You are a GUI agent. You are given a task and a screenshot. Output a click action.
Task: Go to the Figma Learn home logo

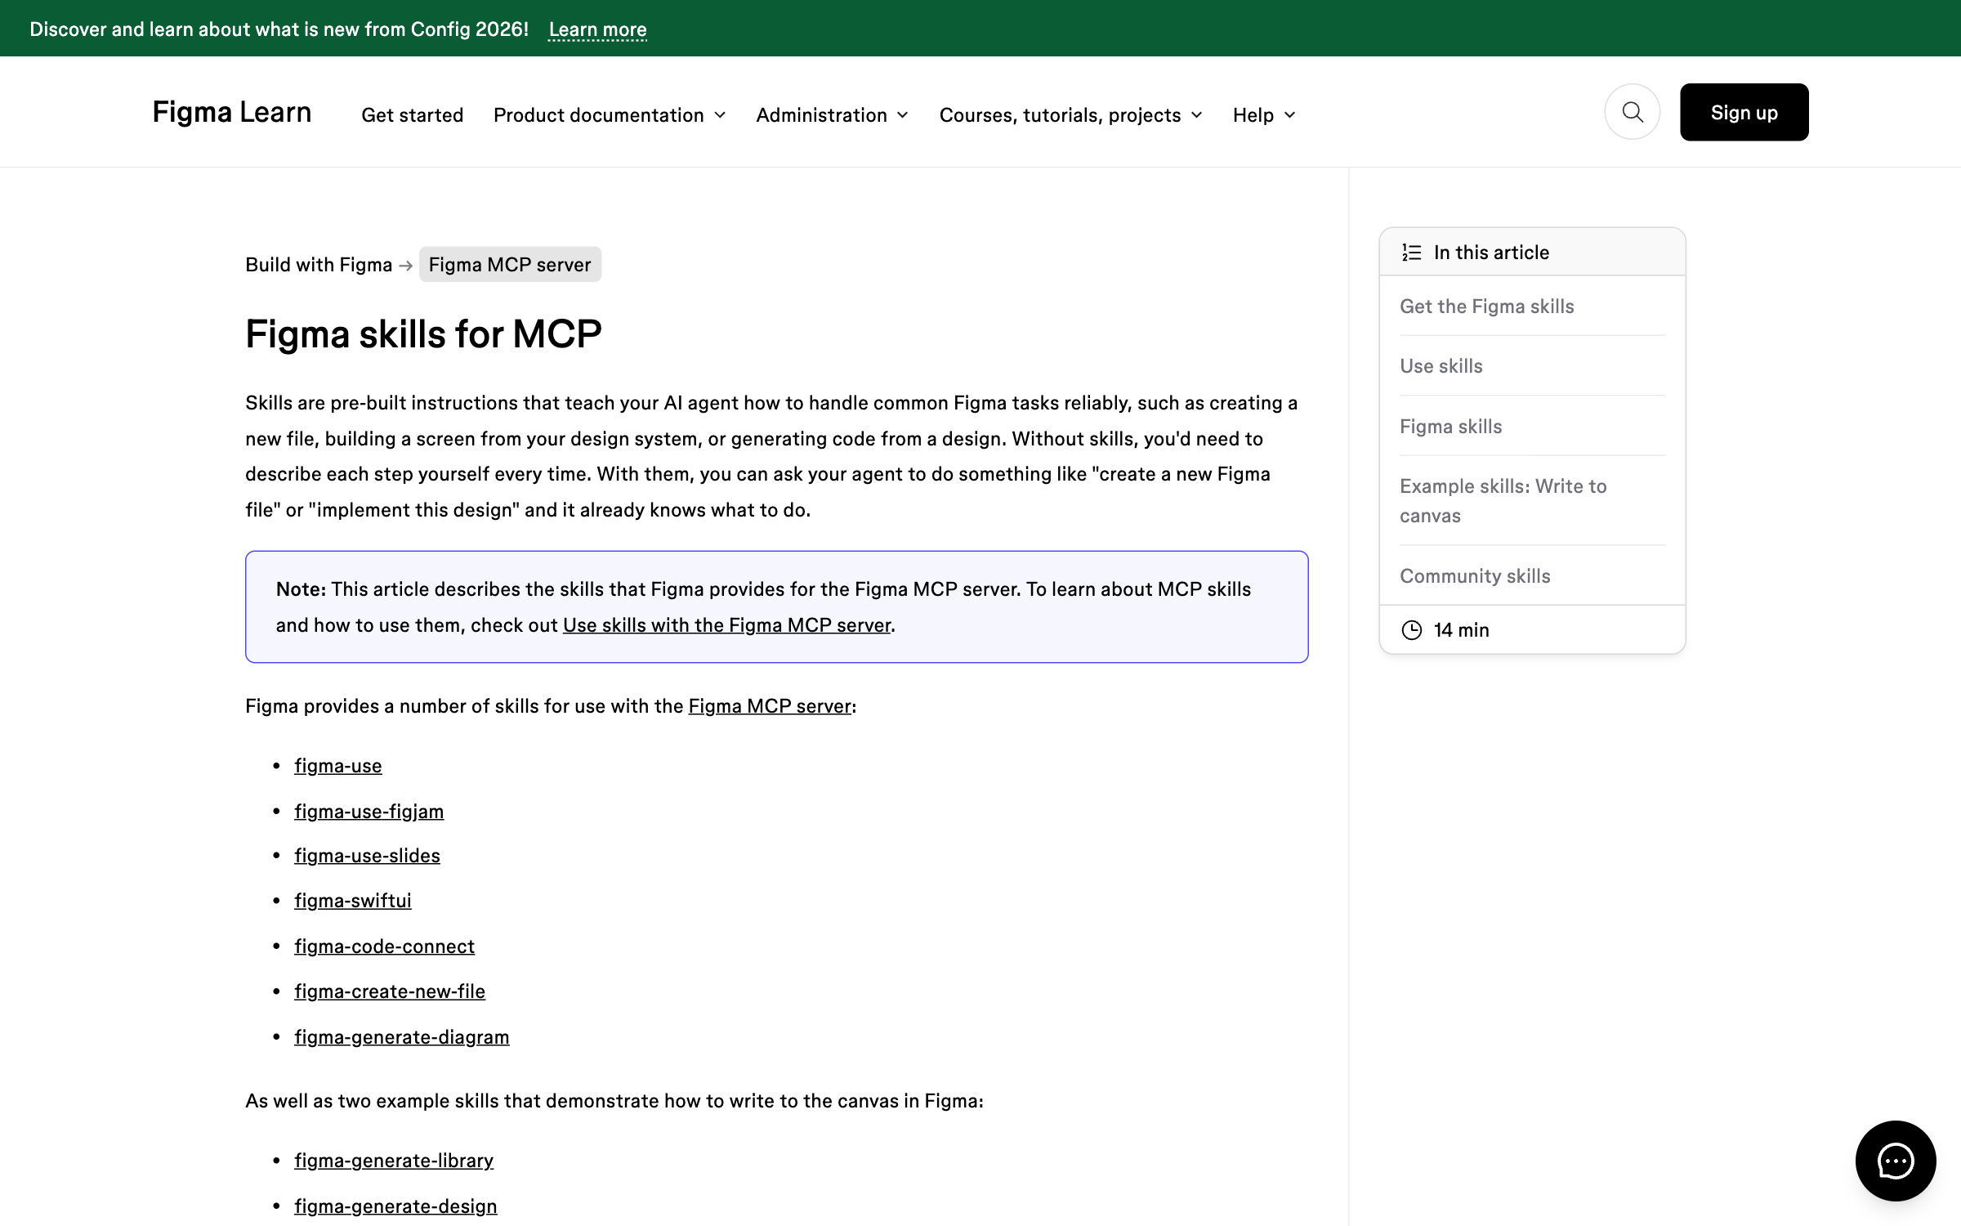coord(232,112)
